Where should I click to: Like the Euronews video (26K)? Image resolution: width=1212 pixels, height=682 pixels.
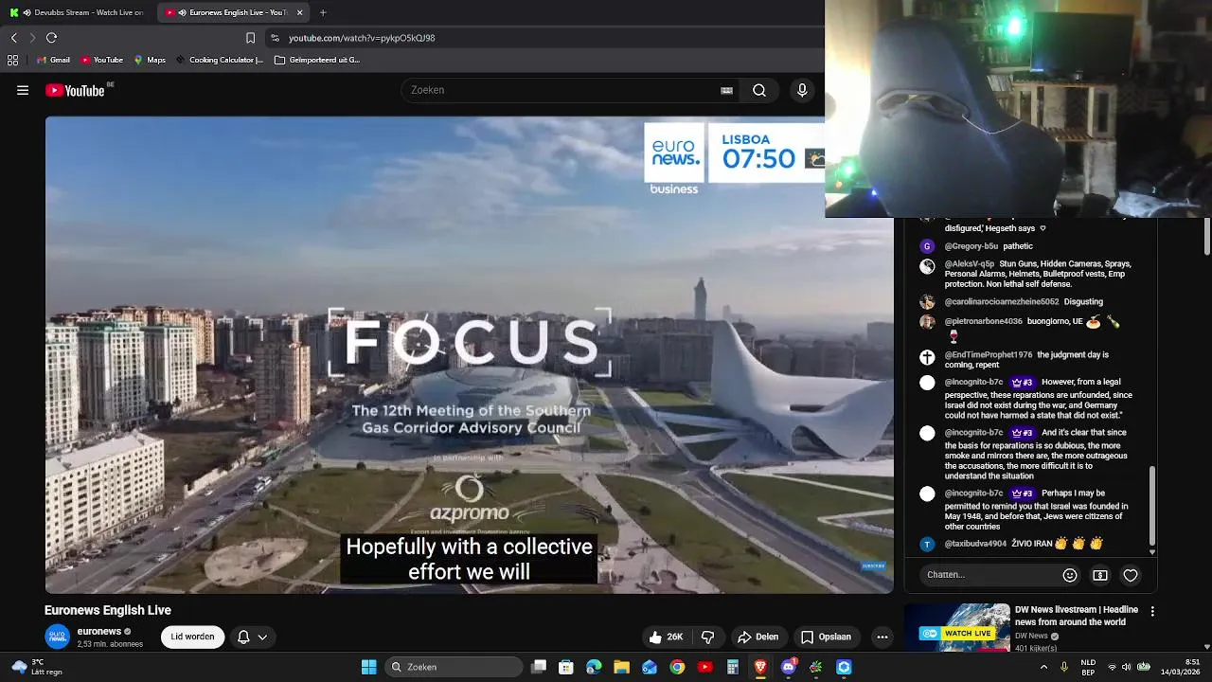coord(666,637)
